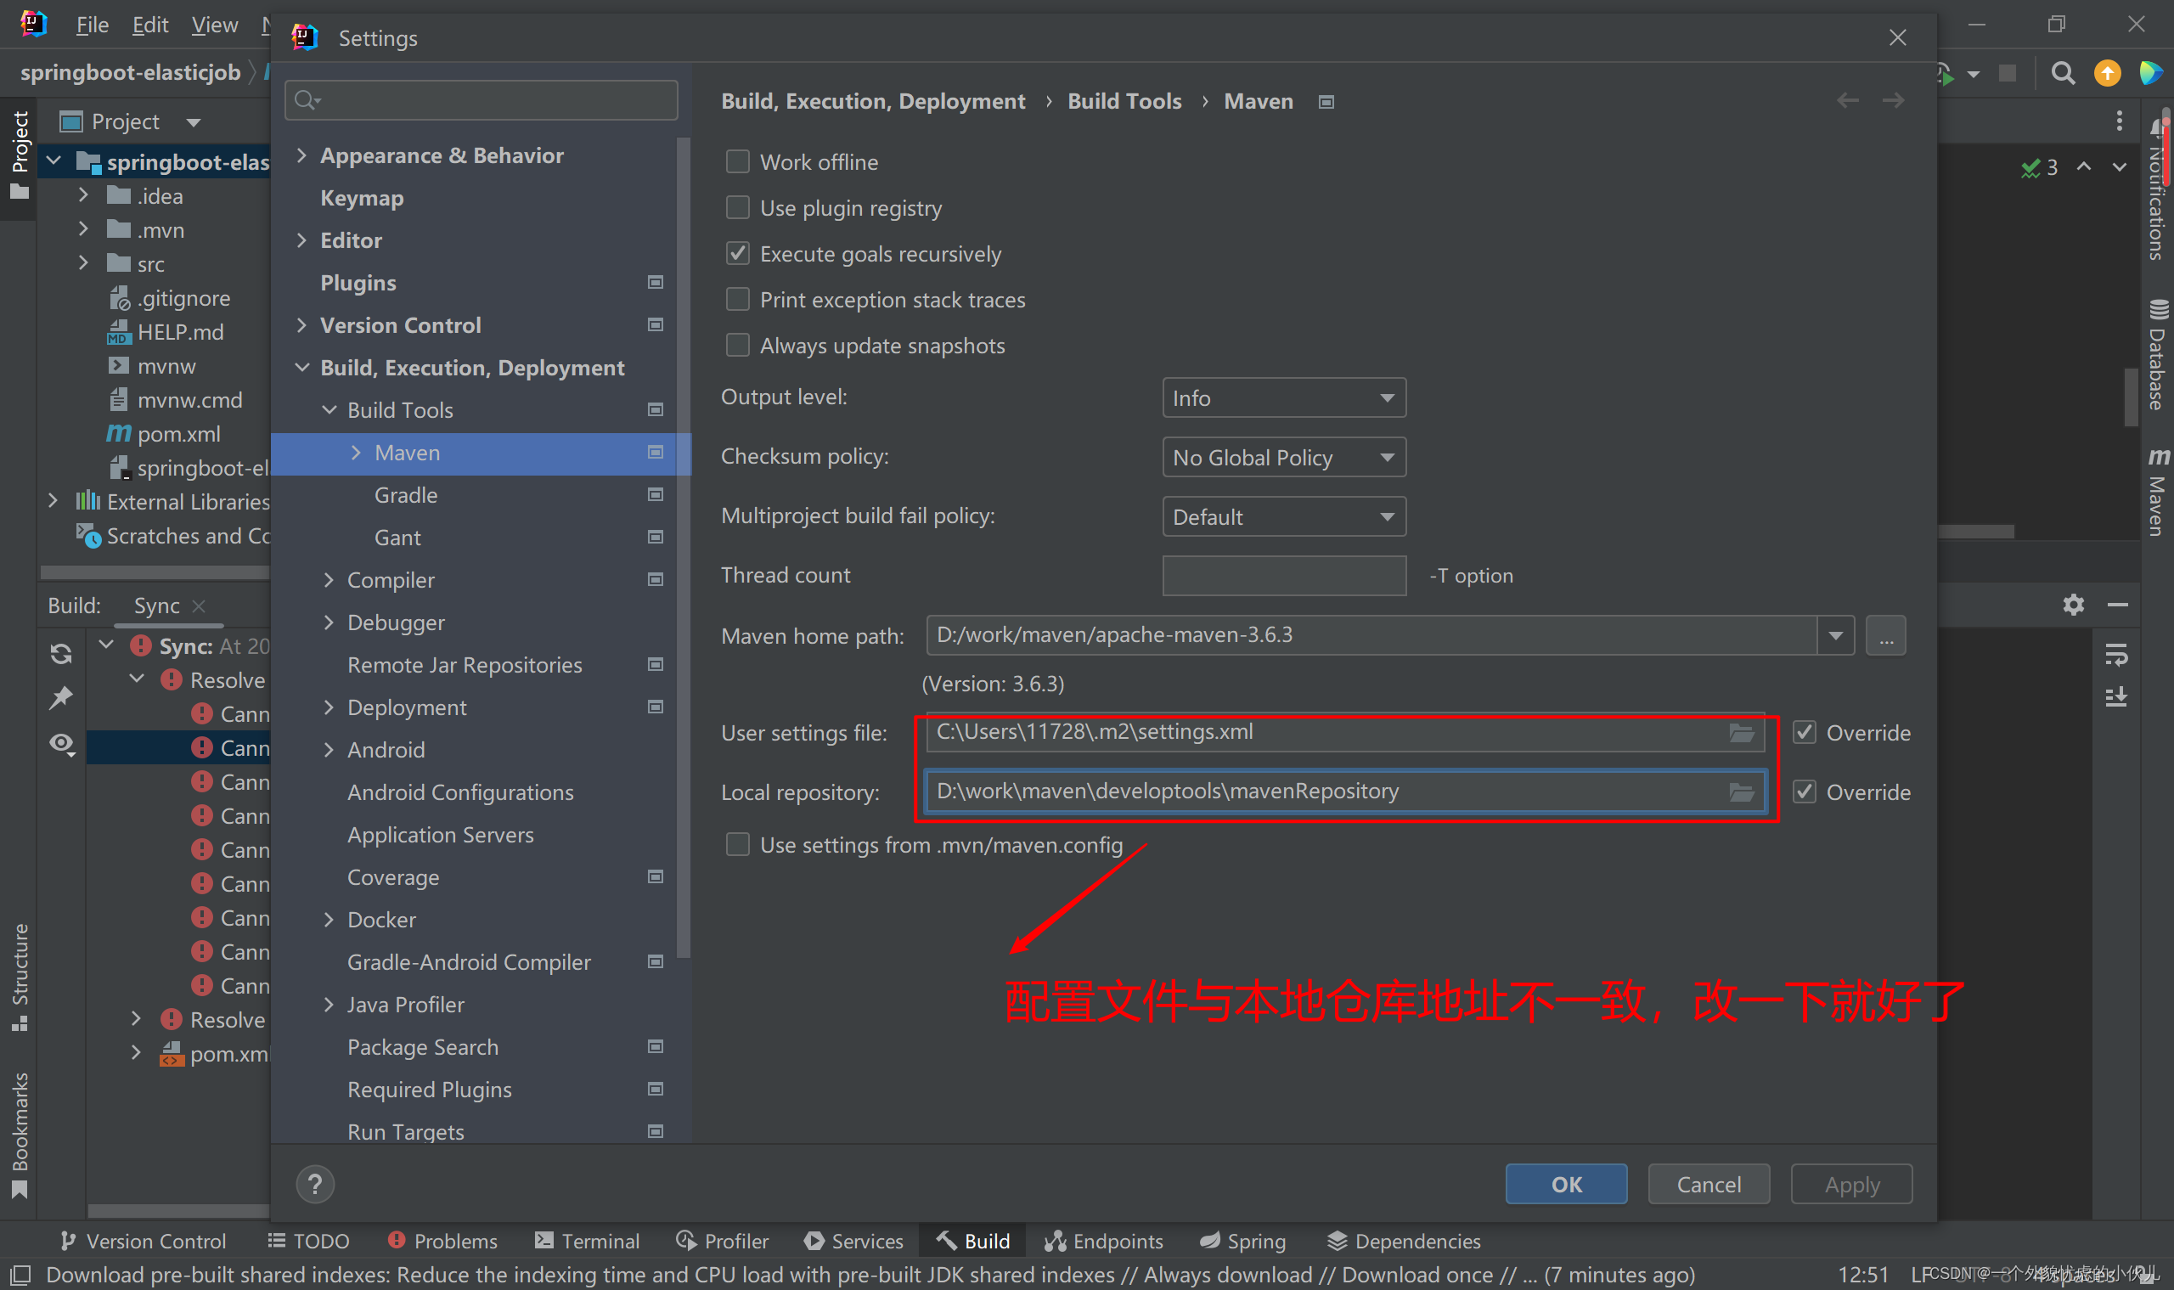Expand the Compiler settings node

coord(329,580)
